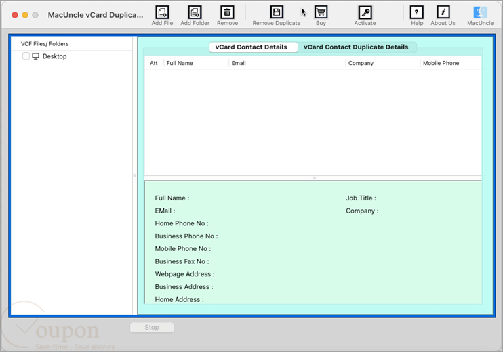Click the MacUncle logo icon
The width and height of the screenshot is (503, 352).
(480, 12)
